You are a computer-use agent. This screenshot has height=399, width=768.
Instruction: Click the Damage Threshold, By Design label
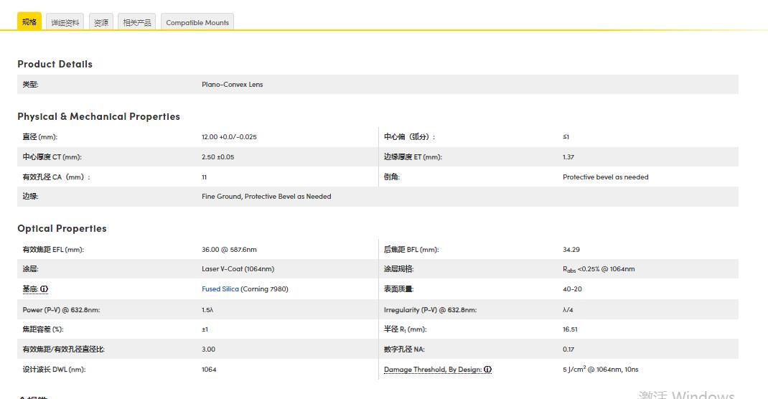tap(433, 370)
